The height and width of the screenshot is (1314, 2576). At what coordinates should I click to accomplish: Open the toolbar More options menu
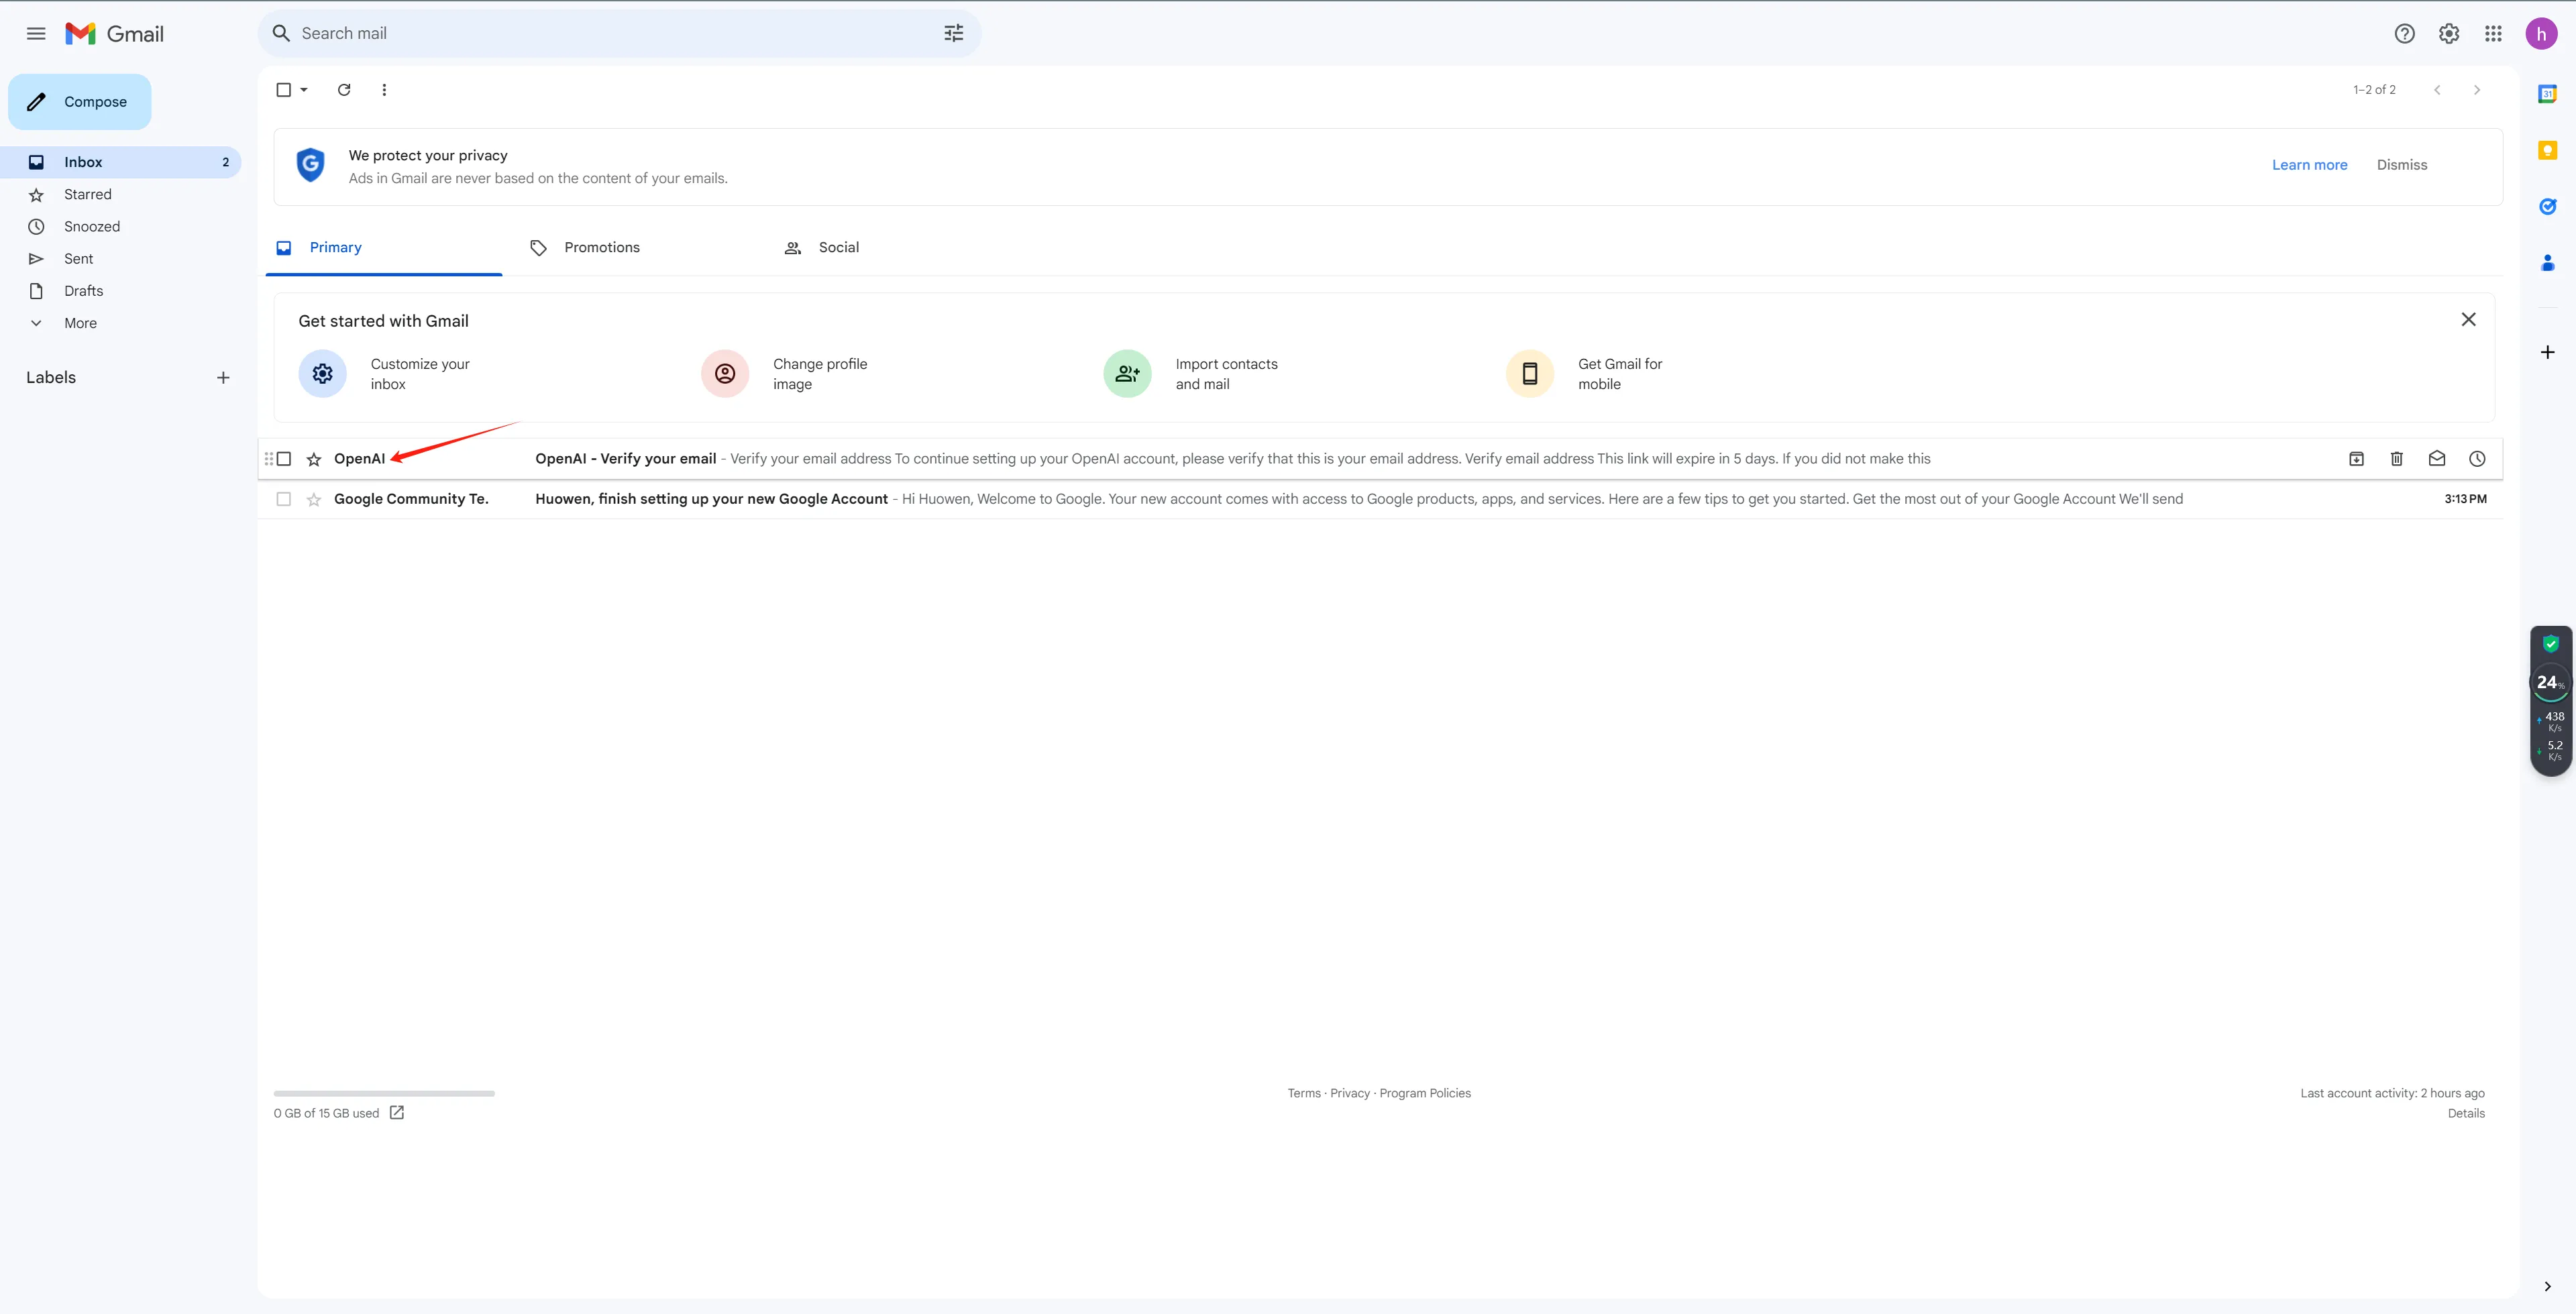coord(384,90)
